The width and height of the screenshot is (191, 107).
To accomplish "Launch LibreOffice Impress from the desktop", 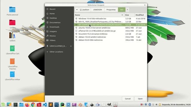I will coord(13,64).
